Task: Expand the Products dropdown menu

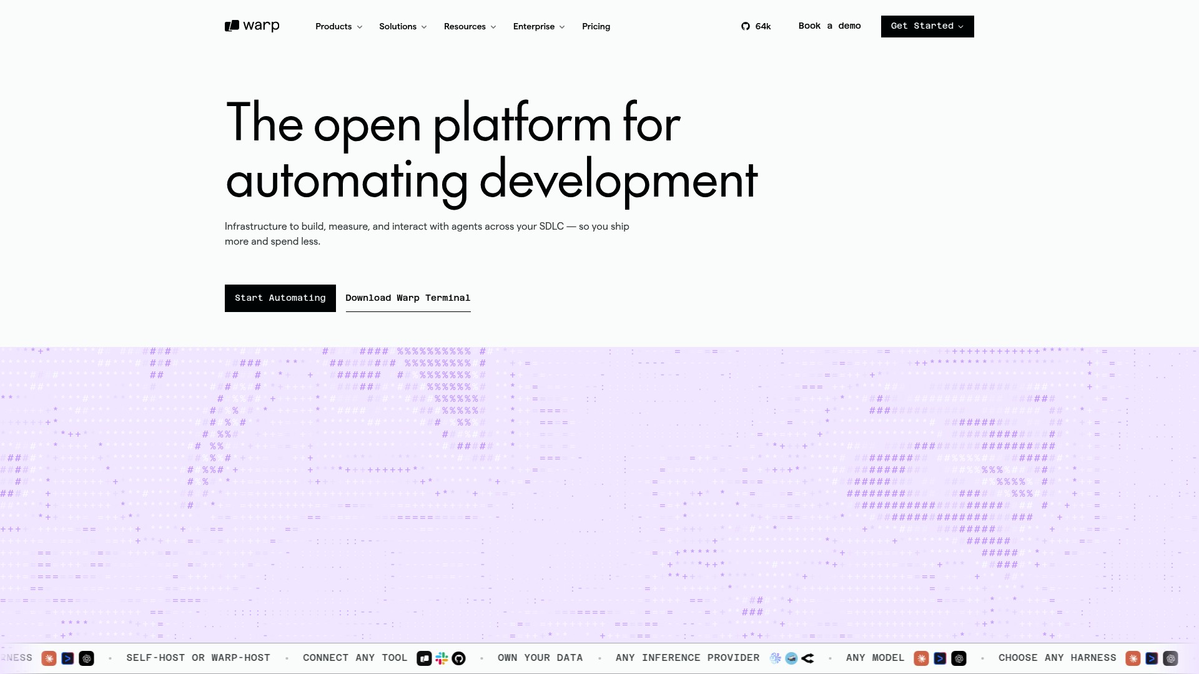Action: (x=339, y=26)
